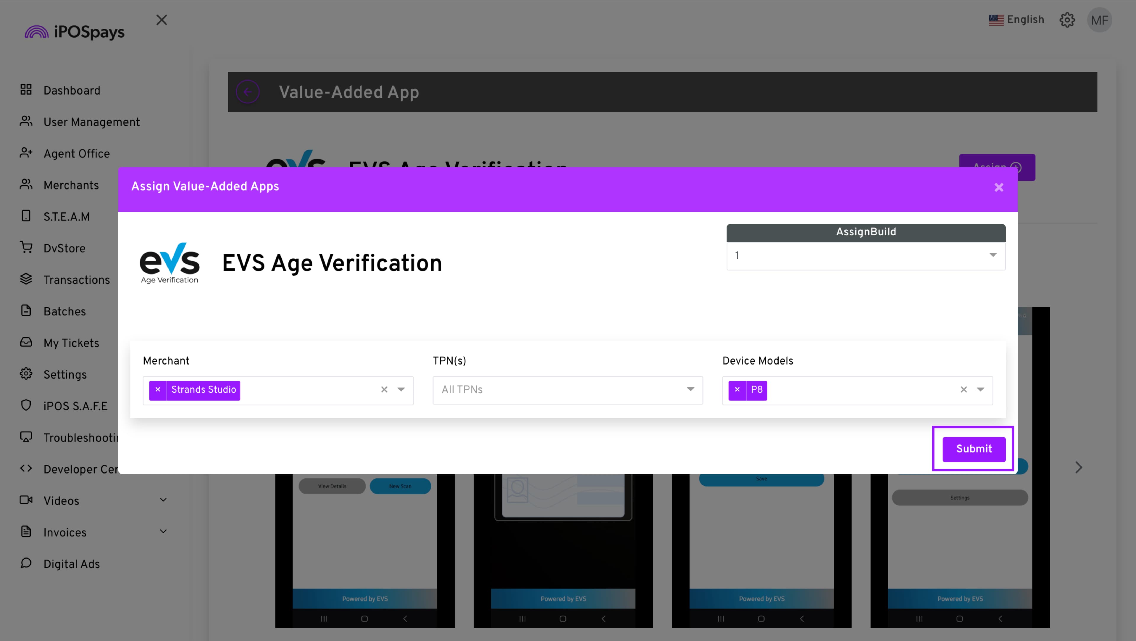Remove the P8 device model tag
This screenshot has width=1136, height=641.
737,390
